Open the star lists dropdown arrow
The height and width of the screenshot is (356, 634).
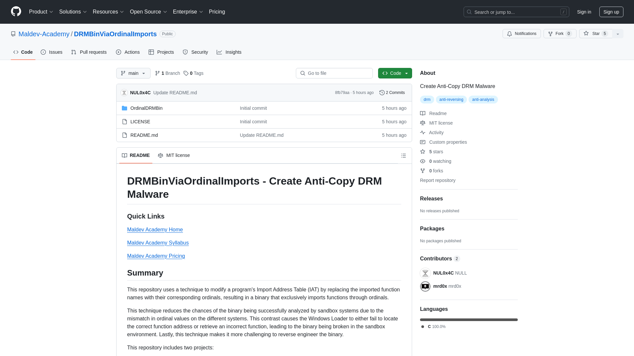pyautogui.click(x=618, y=34)
